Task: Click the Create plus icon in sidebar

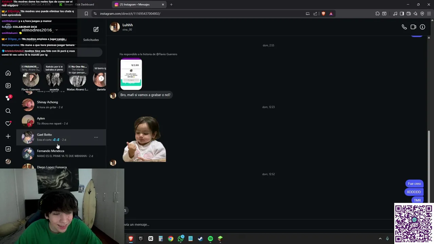Action: (8, 136)
